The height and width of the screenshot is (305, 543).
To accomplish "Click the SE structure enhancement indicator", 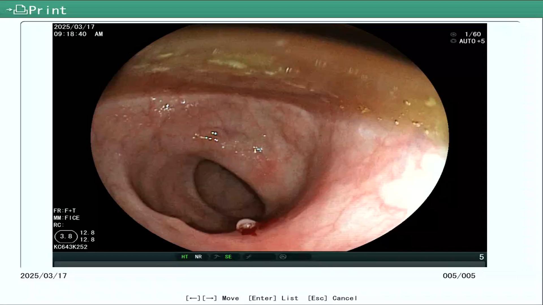I will tap(228, 257).
